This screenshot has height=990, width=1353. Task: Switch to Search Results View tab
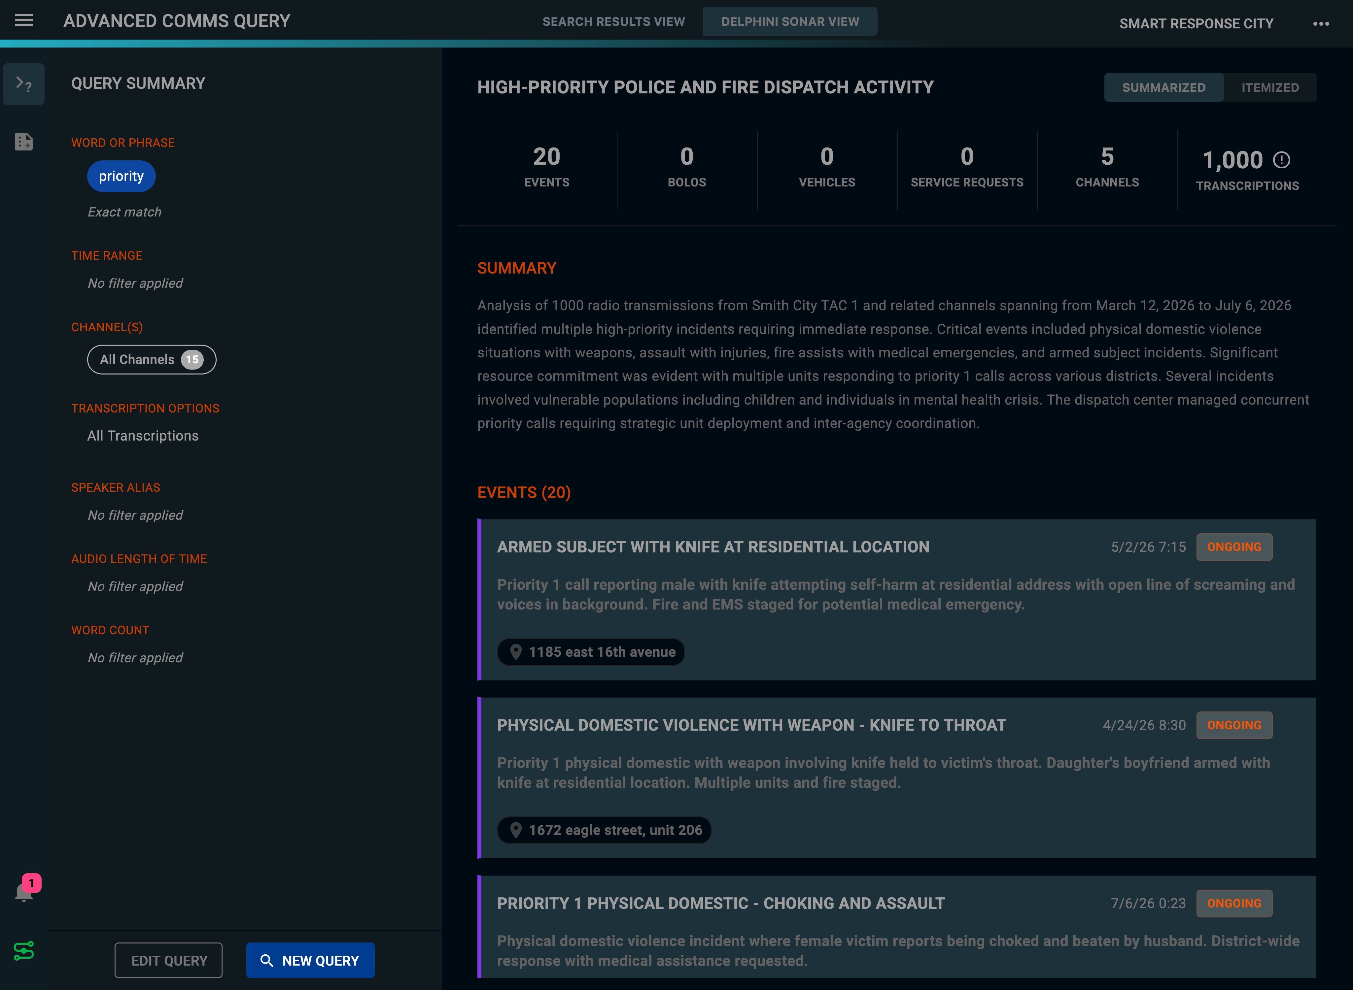pos(613,21)
